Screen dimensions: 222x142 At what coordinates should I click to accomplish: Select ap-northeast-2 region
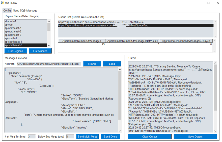pos(26,31)
